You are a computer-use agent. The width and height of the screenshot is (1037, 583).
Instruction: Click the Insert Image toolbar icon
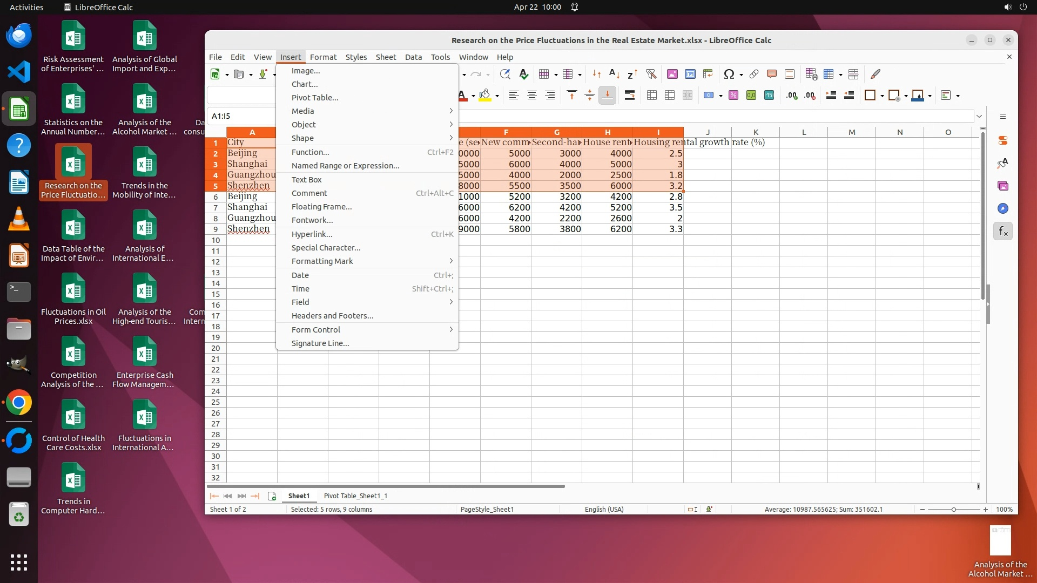tap(672, 74)
